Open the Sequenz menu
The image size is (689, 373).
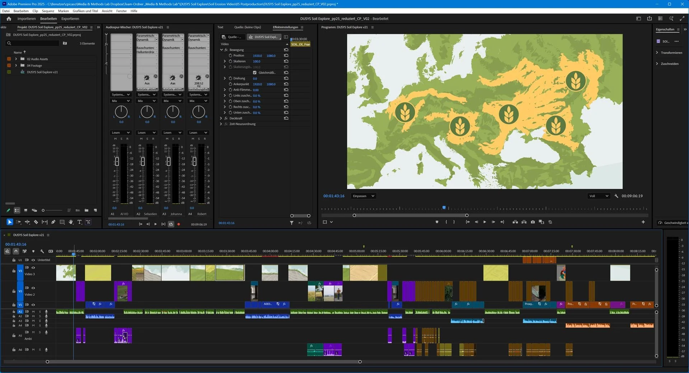point(48,11)
